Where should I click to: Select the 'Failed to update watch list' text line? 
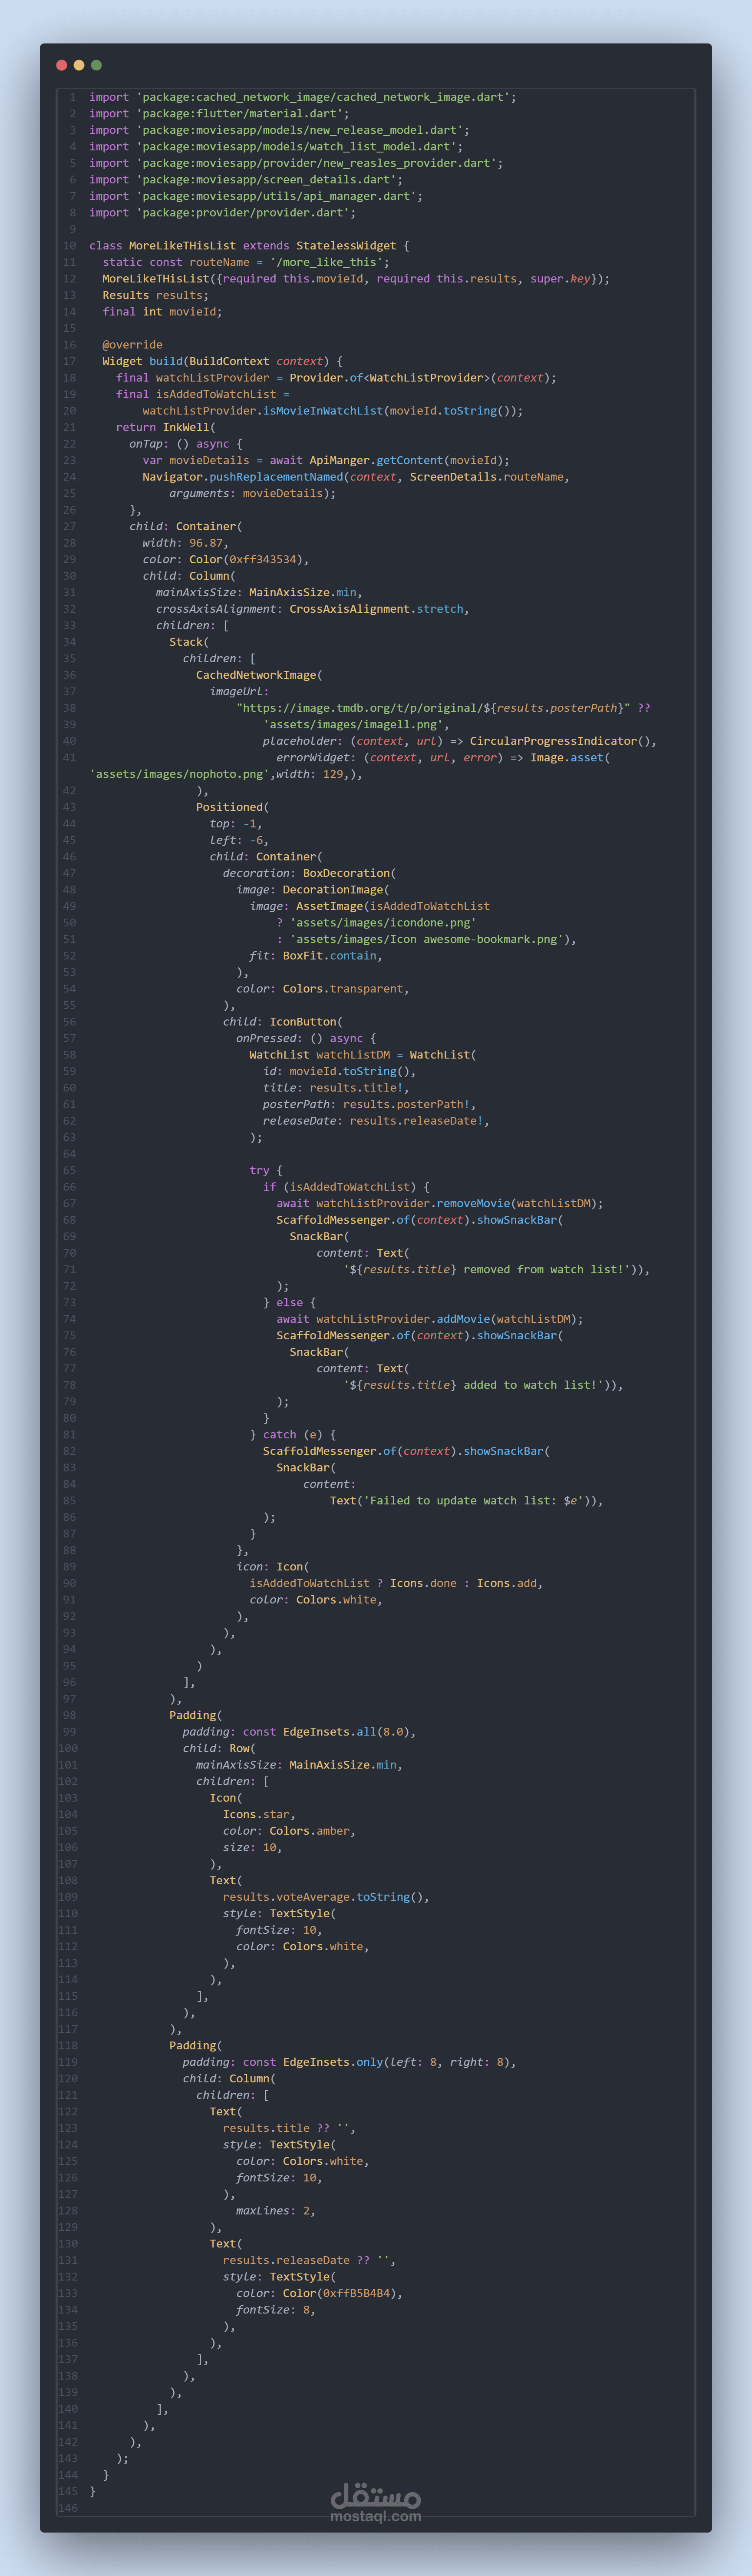click(466, 1501)
